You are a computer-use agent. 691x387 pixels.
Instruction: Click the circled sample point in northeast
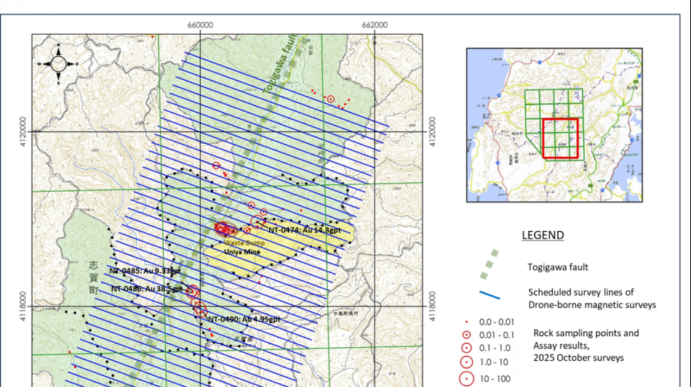[330, 99]
